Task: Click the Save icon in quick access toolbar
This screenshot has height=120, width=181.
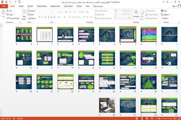Action: pos(6,2)
